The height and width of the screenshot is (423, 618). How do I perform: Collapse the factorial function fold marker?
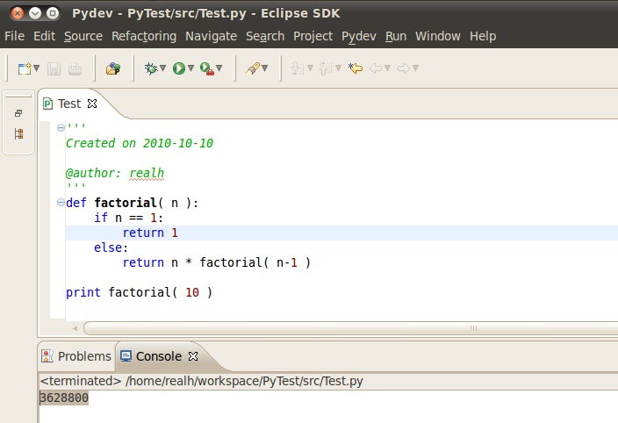(x=60, y=203)
